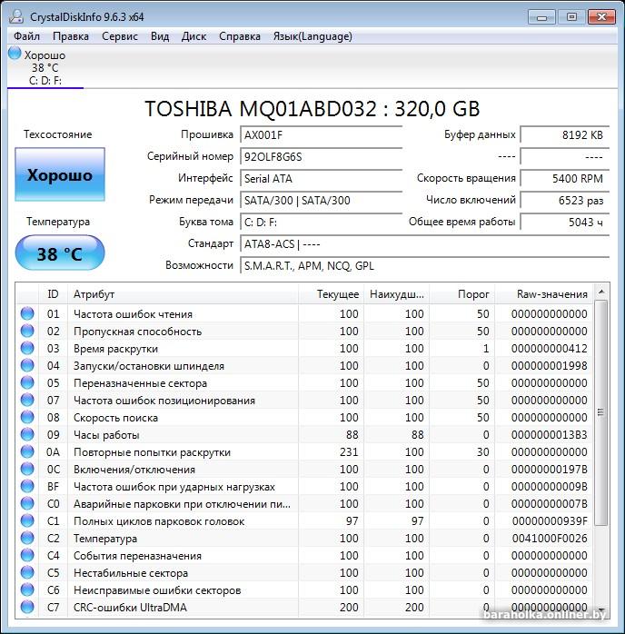Click the serial number field

pos(321,156)
